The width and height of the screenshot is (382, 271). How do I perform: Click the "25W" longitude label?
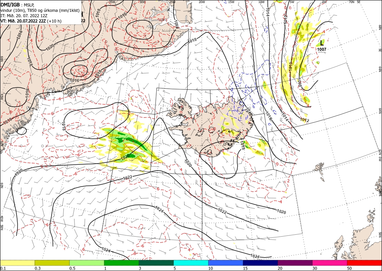pyautogui.click(x=172, y=2)
